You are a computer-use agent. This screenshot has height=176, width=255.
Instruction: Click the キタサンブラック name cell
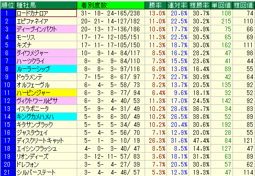tap(46, 125)
